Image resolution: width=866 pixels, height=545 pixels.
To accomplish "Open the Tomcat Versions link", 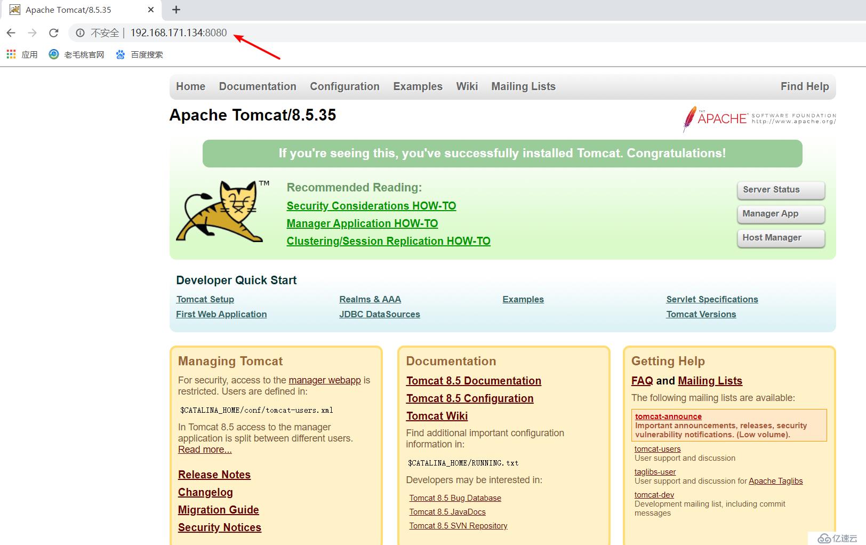I will coord(701,315).
